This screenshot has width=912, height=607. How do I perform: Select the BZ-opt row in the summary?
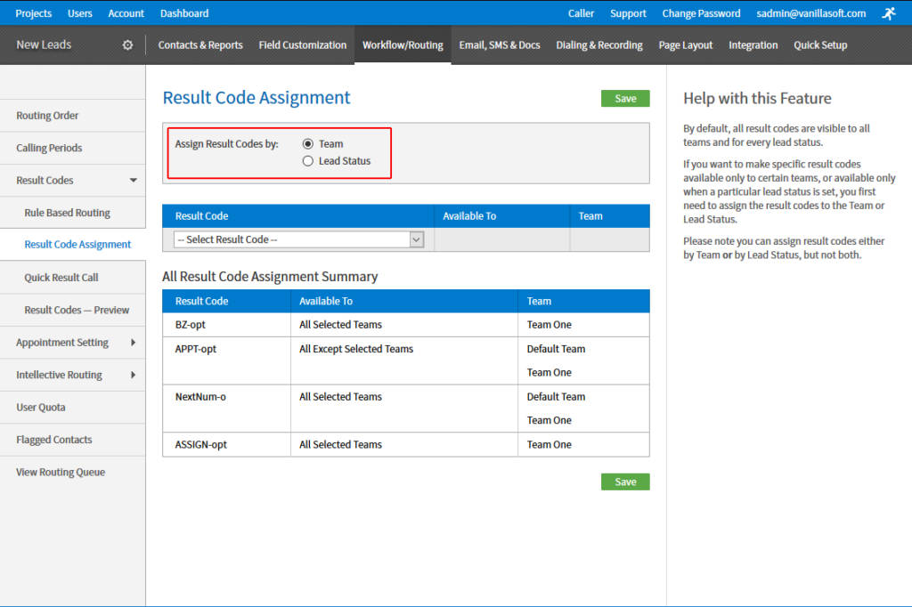coord(226,324)
